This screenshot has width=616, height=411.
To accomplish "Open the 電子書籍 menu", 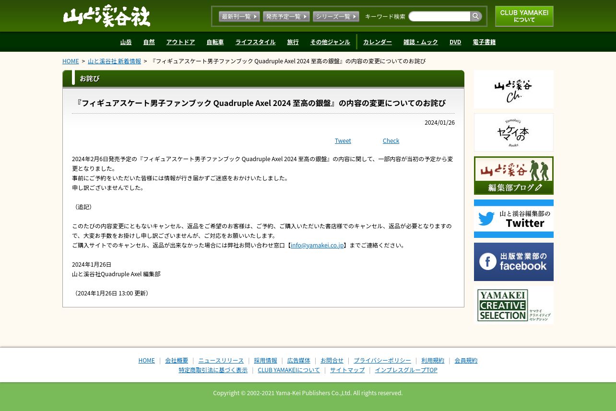I will [x=484, y=42].
